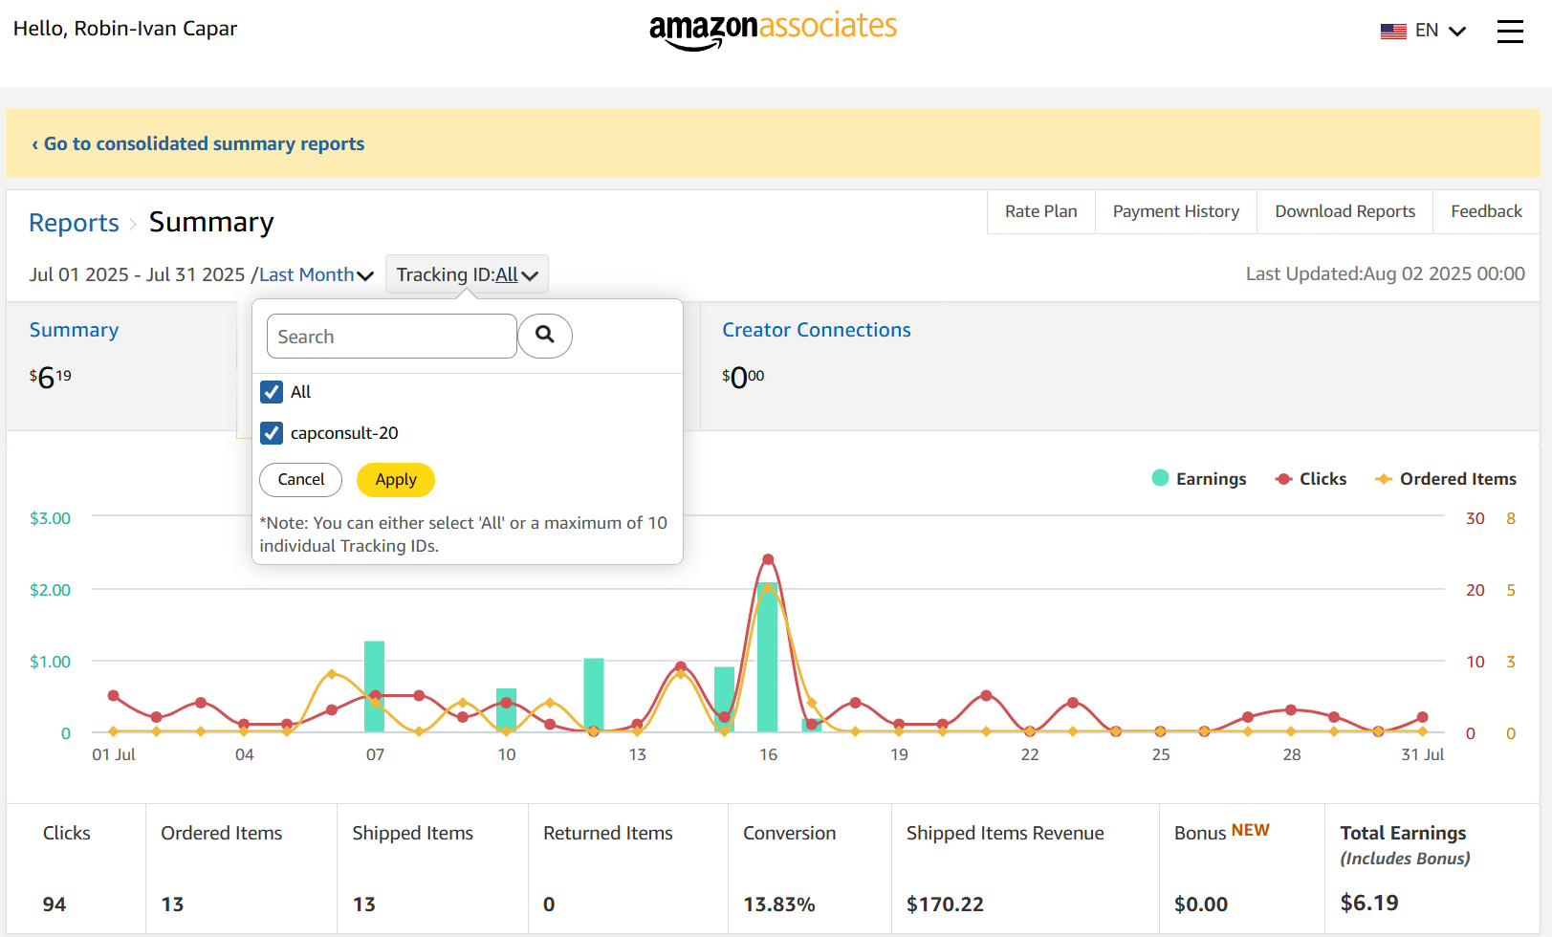Open the hamburger menu icon
Screen dimensions: 1552x937
click(1510, 32)
